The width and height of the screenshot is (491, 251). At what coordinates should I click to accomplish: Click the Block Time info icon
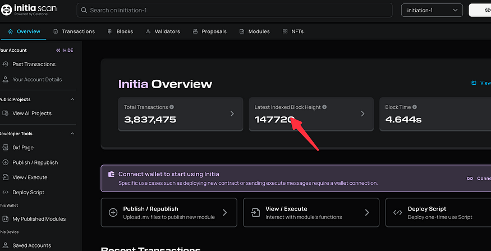[x=415, y=107]
